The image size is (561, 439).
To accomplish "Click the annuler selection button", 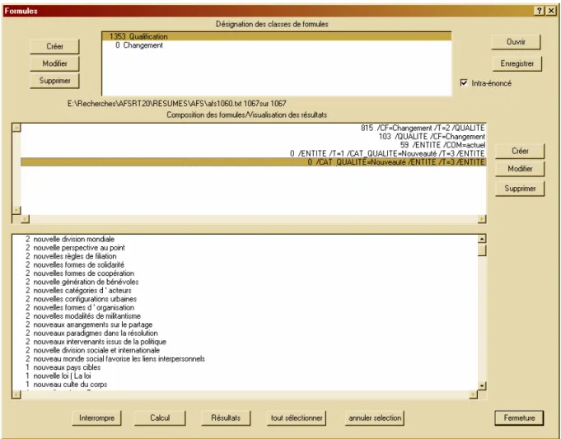I will click(375, 418).
